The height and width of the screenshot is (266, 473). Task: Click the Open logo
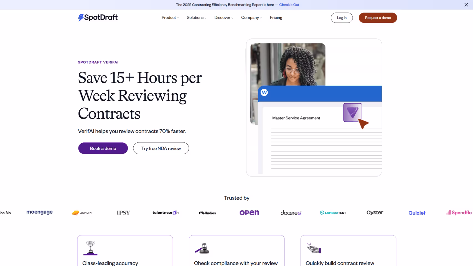point(249,213)
